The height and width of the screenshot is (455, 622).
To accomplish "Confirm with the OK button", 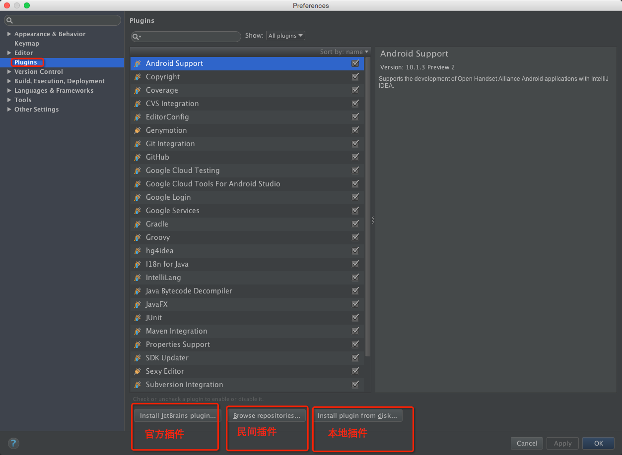I will tap(599, 444).
